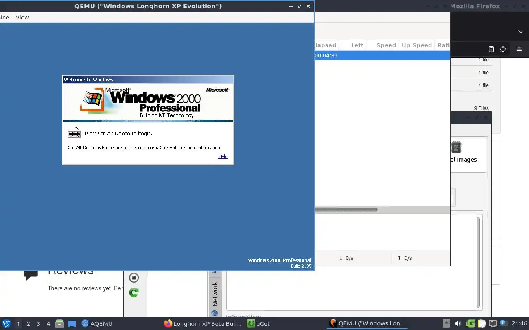Click the Windows flag logo in banner
Screen dimensions: 529x330
pos(93,100)
